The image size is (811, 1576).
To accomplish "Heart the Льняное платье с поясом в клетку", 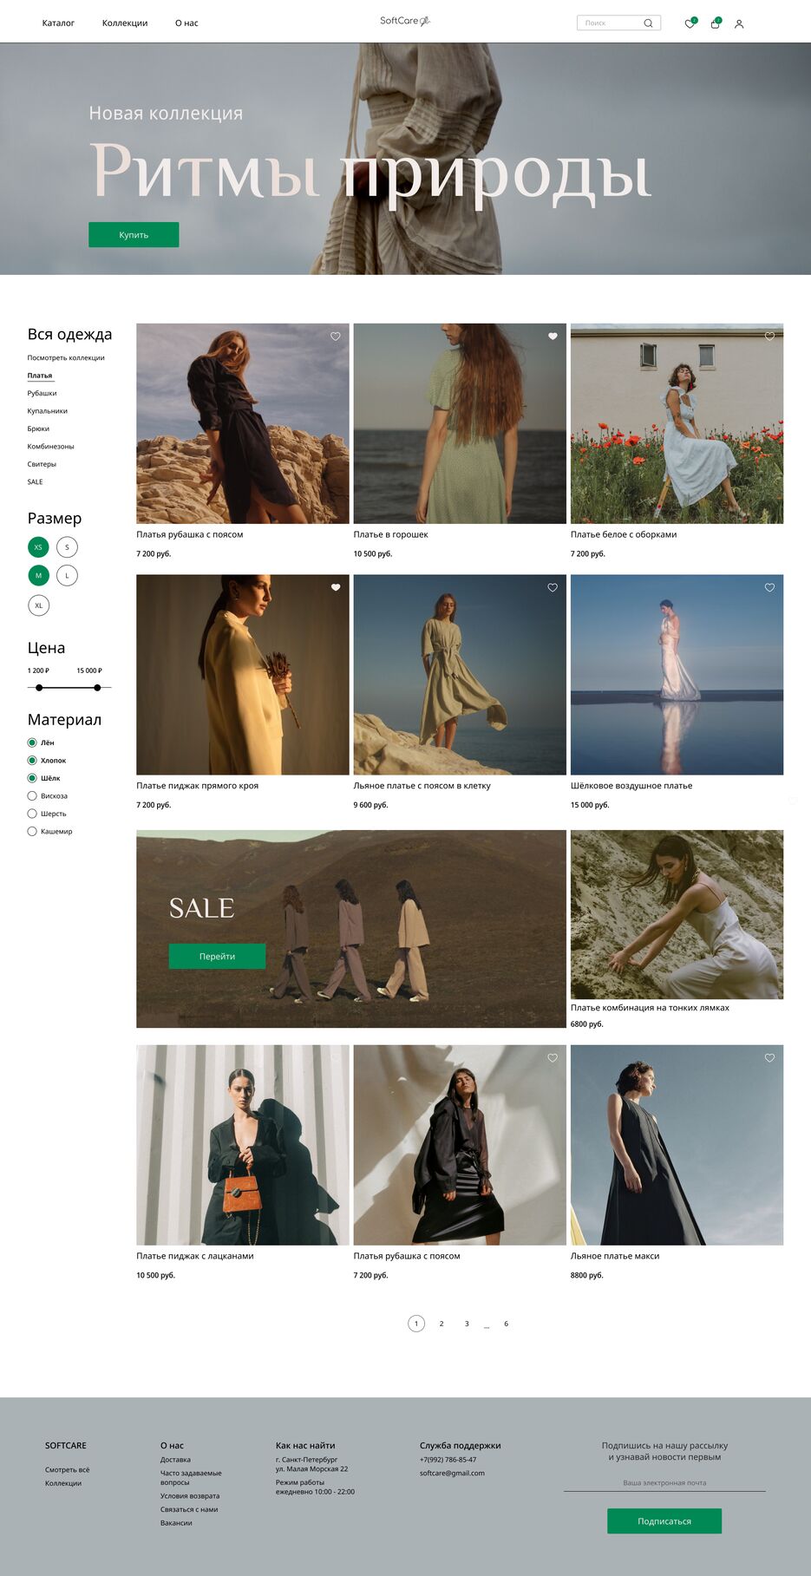I will point(553,588).
